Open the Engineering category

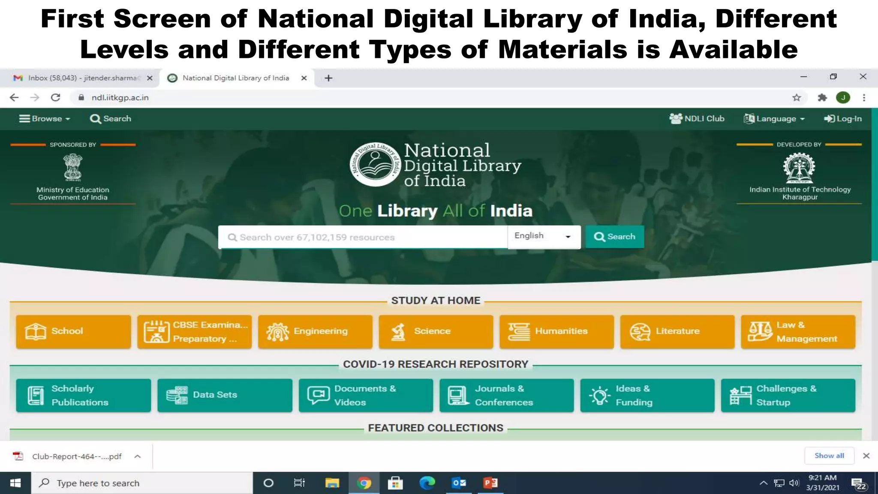pos(315,331)
